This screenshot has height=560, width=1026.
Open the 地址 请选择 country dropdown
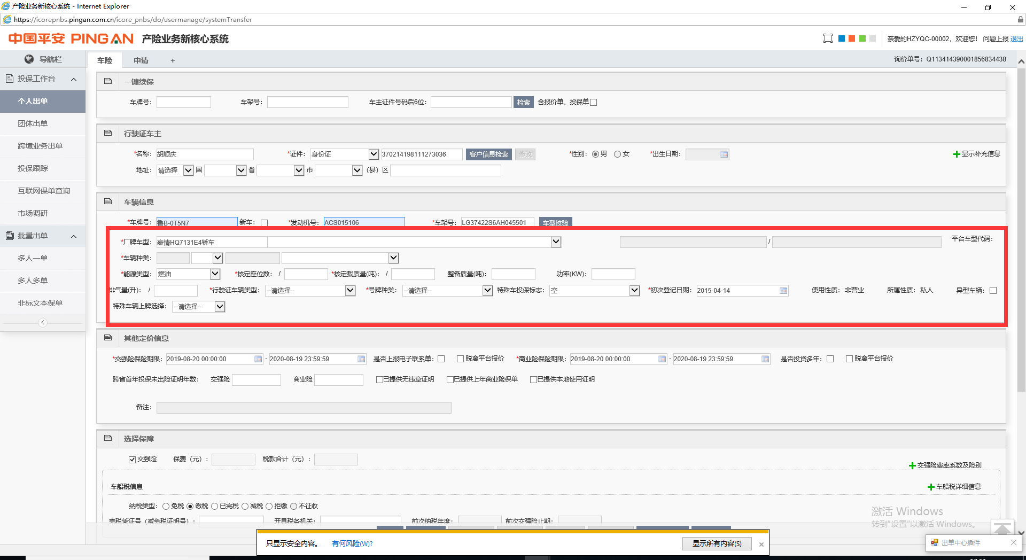(188, 170)
